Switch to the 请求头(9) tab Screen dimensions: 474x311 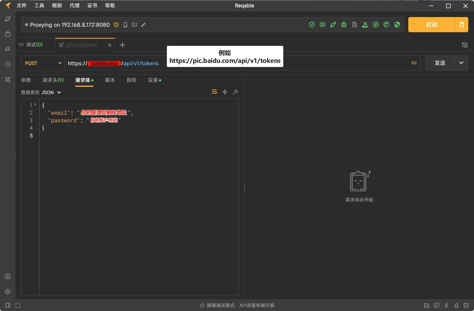tap(53, 80)
